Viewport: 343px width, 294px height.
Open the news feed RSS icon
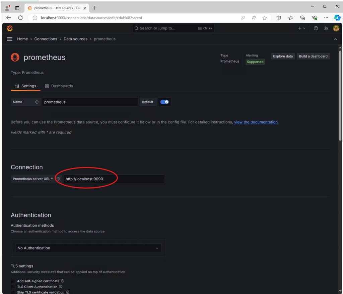326,28
